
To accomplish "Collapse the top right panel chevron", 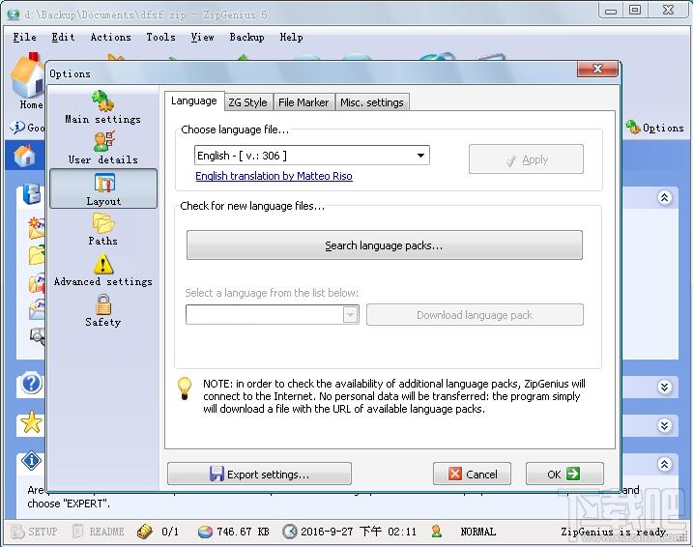I will (x=664, y=197).
